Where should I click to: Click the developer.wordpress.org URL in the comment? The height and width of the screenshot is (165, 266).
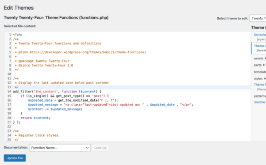88,52
